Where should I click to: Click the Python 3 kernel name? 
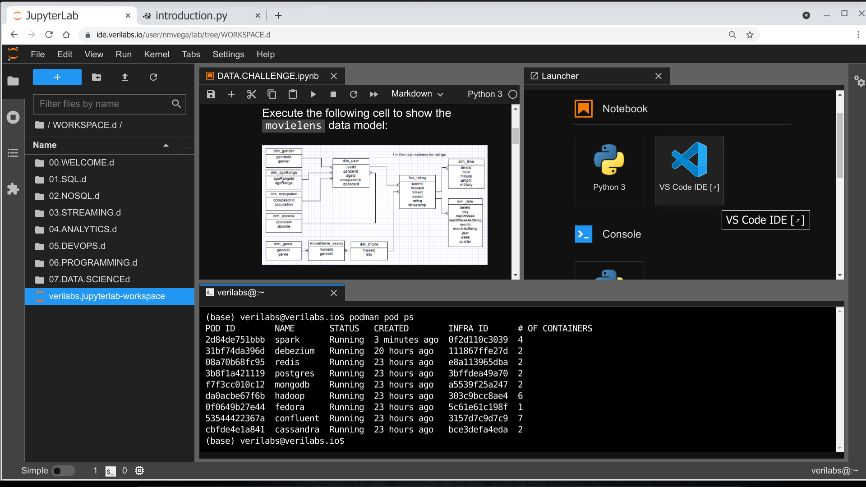click(485, 94)
